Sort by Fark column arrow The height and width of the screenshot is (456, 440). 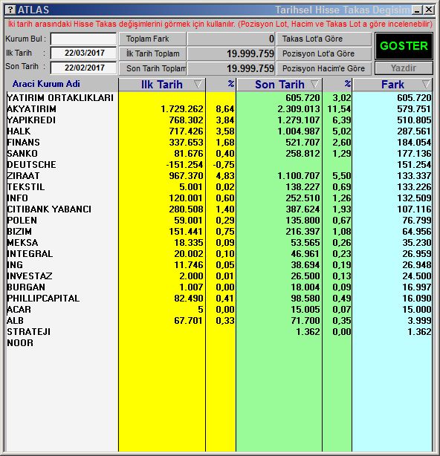427,85
